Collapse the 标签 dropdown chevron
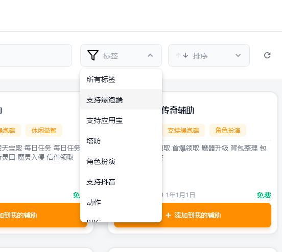282x252 pixels. point(150,55)
